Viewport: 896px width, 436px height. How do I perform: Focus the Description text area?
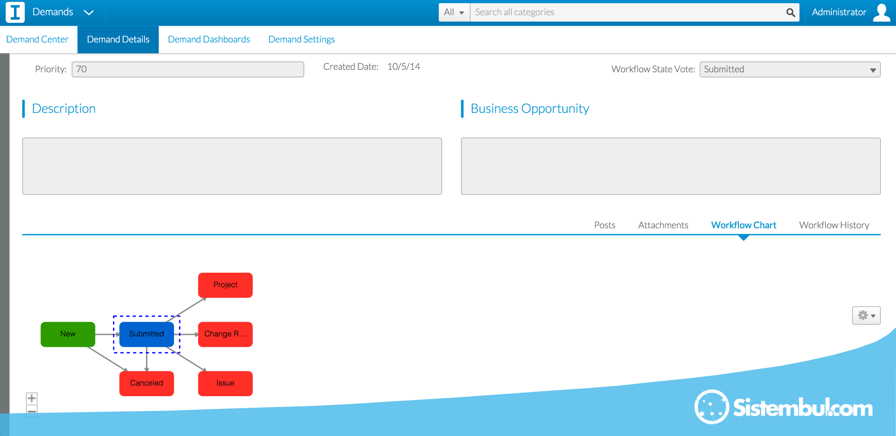click(232, 166)
